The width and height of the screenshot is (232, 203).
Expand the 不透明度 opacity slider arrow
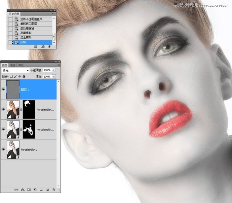pyautogui.click(x=54, y=71)
